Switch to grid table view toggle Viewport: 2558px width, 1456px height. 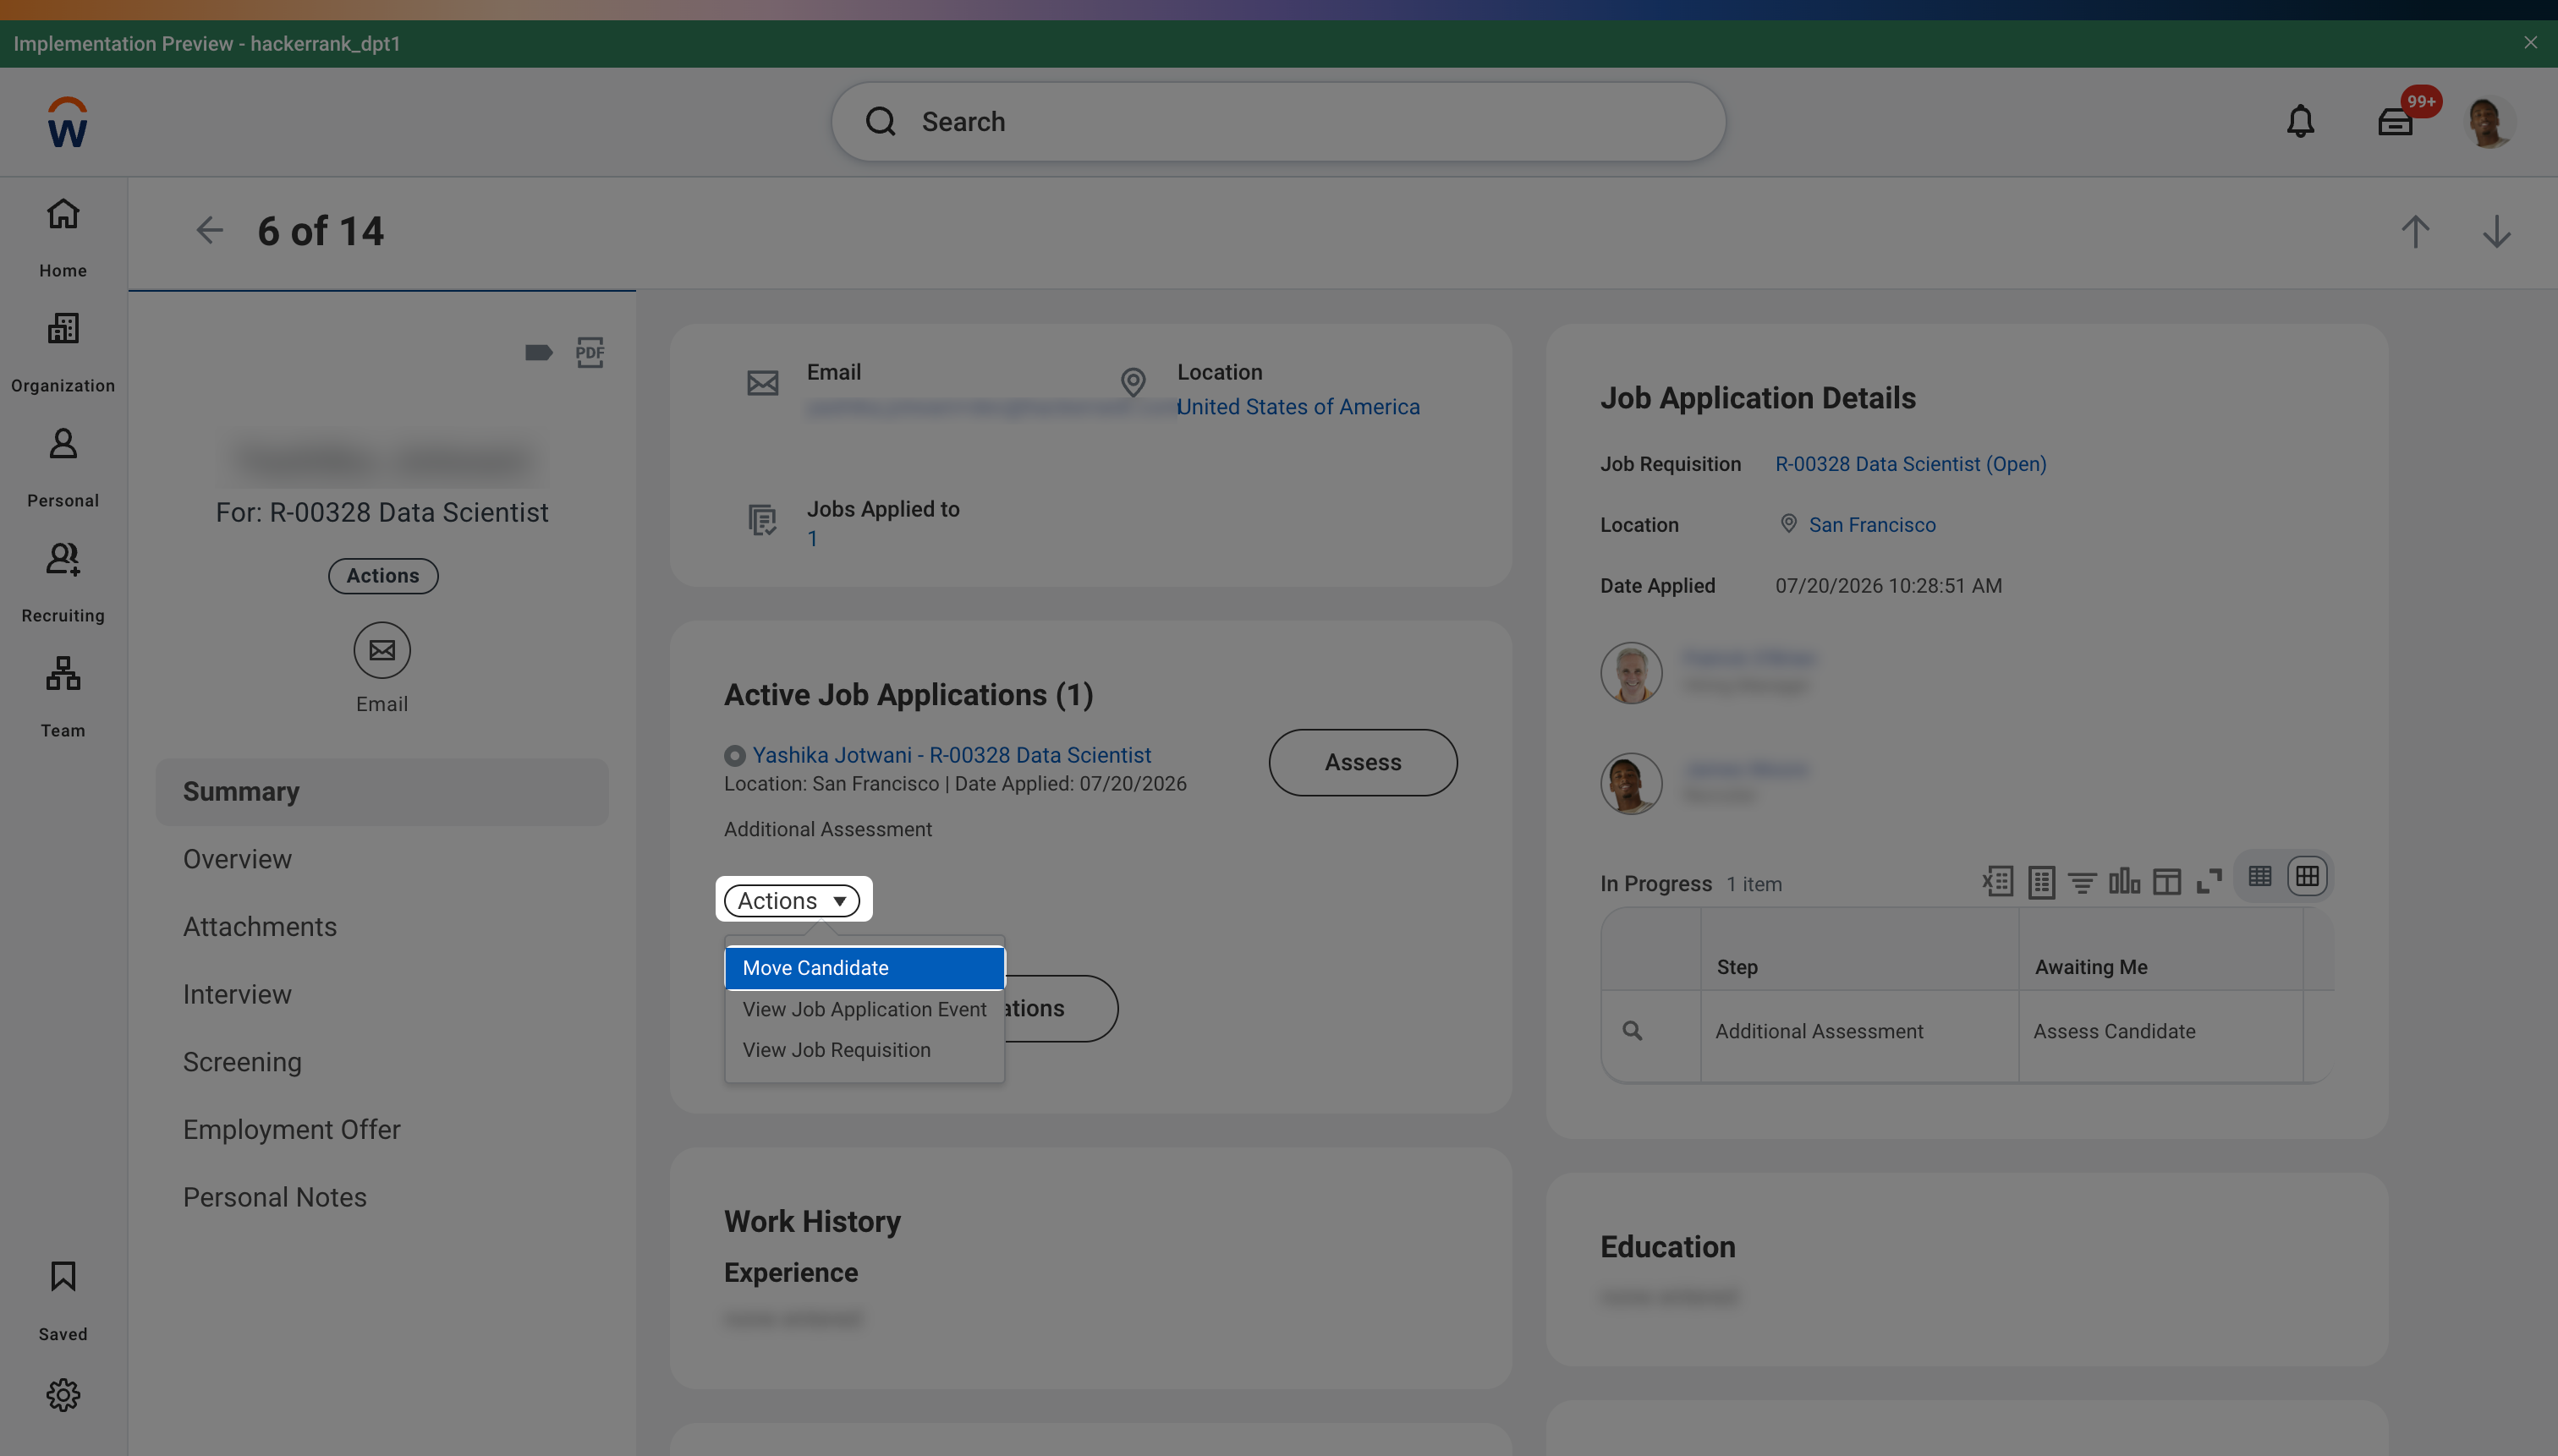[x=2307, y=876]
